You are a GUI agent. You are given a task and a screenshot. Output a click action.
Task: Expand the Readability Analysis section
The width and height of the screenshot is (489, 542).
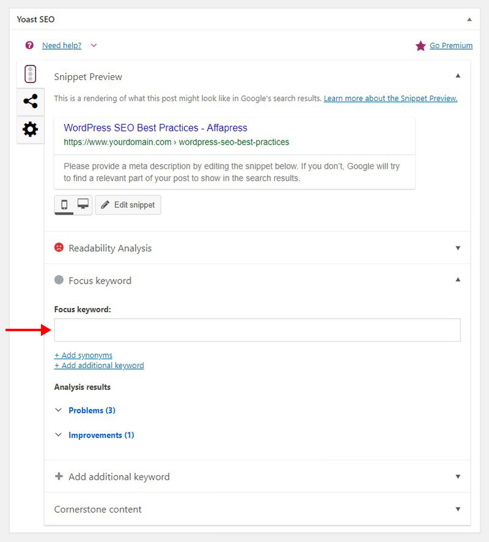pyautogui.click(x=458, y=247)
